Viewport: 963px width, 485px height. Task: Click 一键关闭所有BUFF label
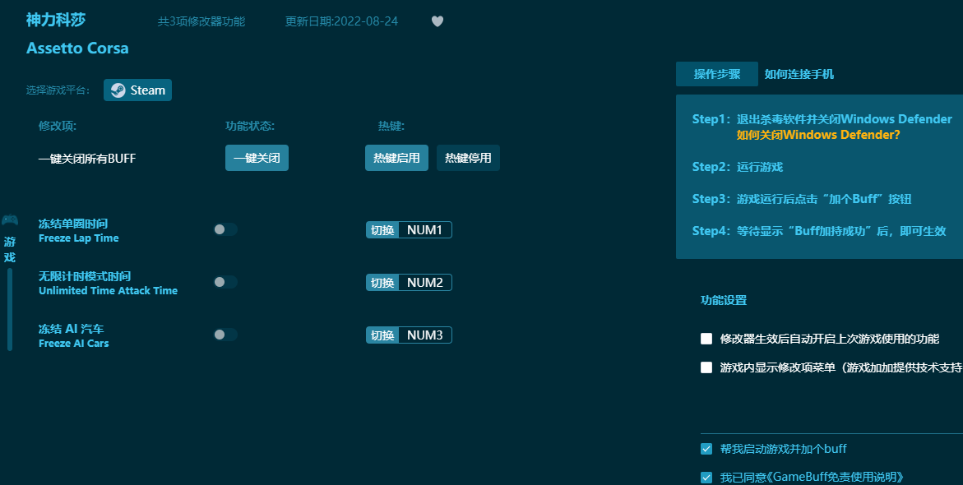[x=87, y=159]
